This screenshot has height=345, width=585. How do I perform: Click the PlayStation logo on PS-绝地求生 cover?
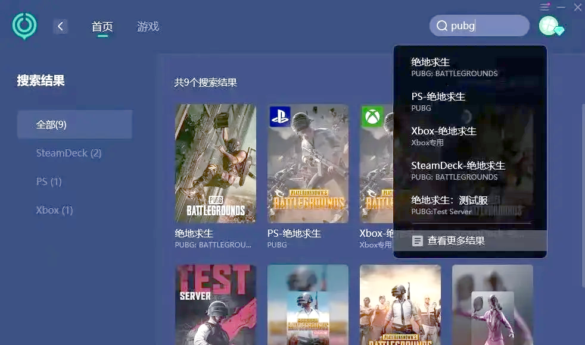pyautogui.click(x=281, y=117)
